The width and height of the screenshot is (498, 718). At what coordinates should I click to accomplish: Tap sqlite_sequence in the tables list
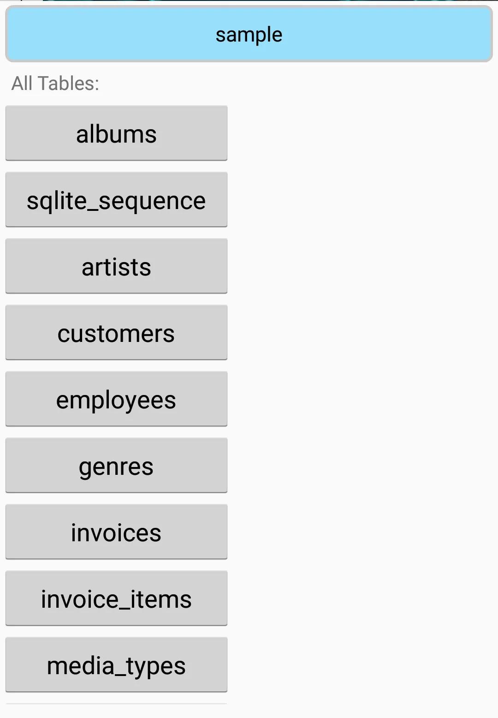point(116,200)
